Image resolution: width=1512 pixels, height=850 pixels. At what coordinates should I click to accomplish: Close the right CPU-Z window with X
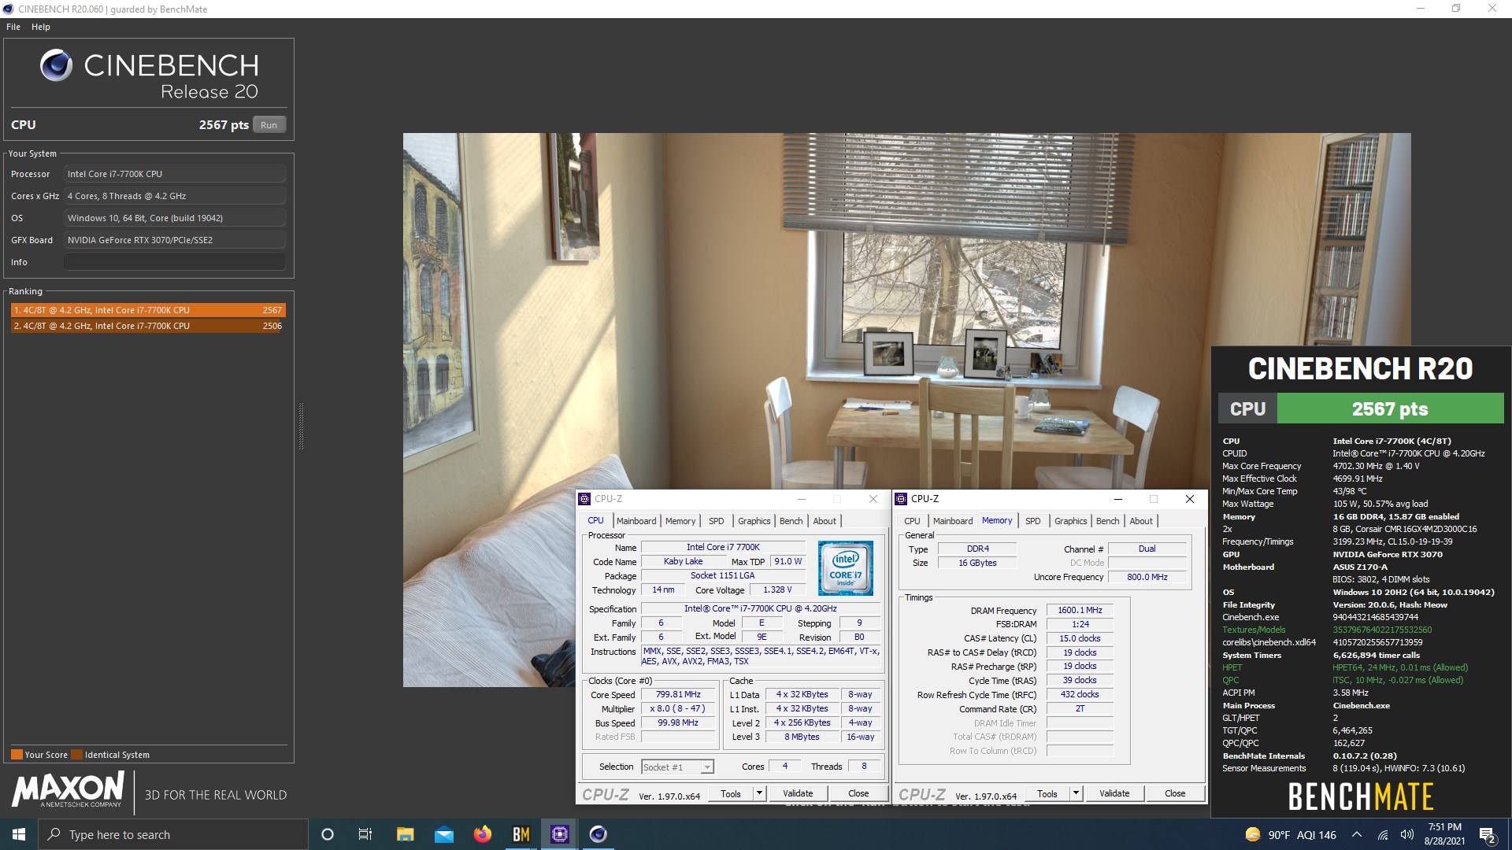tap(1190, 499)
